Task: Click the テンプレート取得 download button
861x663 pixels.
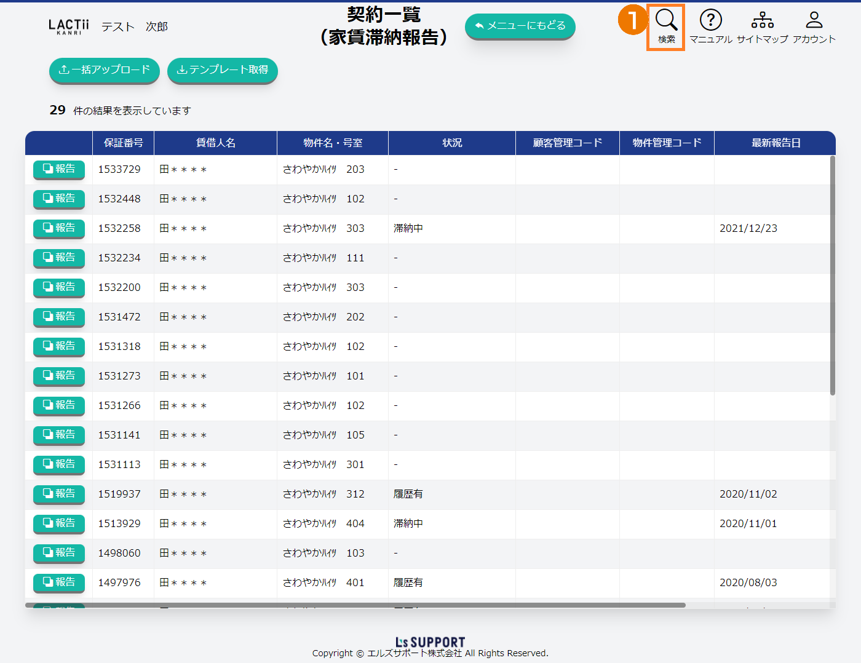Action: click(223, 70)
